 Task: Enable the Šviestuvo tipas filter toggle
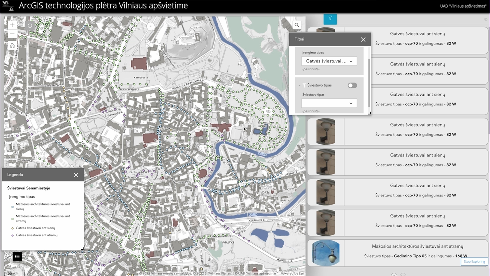click(x=352, y=86)
